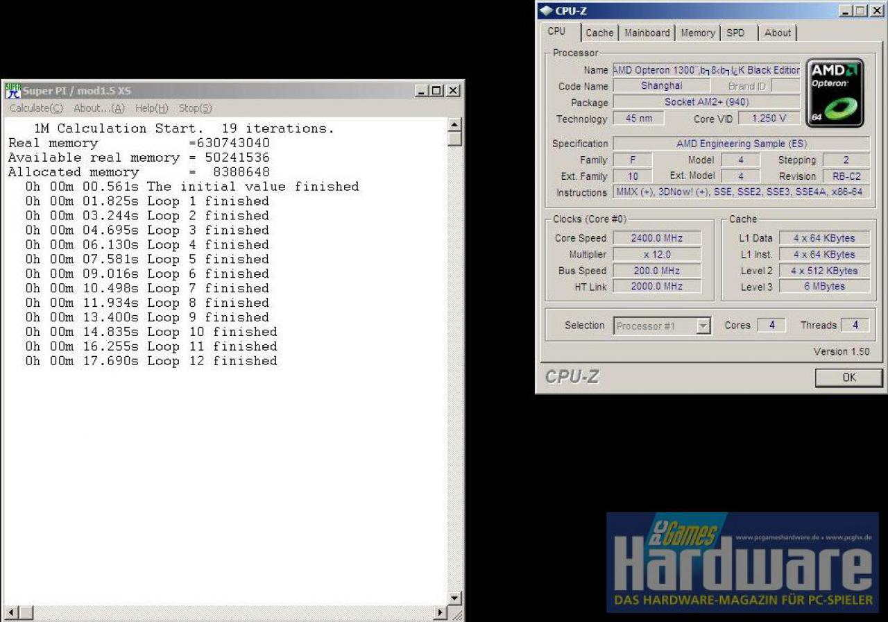Click the Package value Socket AM2+ (940)
888x622 pixels.
click(x=706, y=102)
